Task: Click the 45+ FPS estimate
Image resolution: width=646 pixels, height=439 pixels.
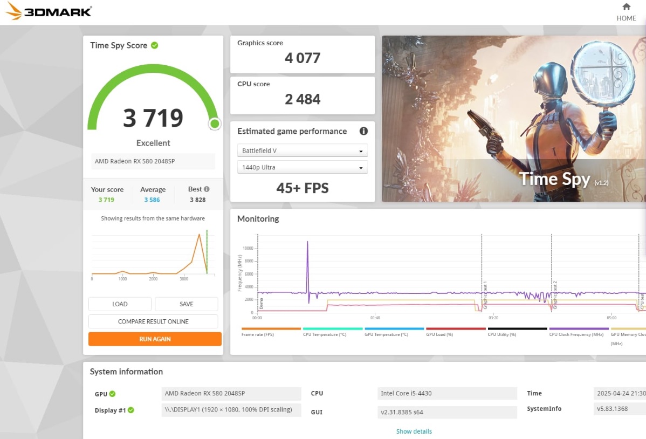Action: (303, 188)
